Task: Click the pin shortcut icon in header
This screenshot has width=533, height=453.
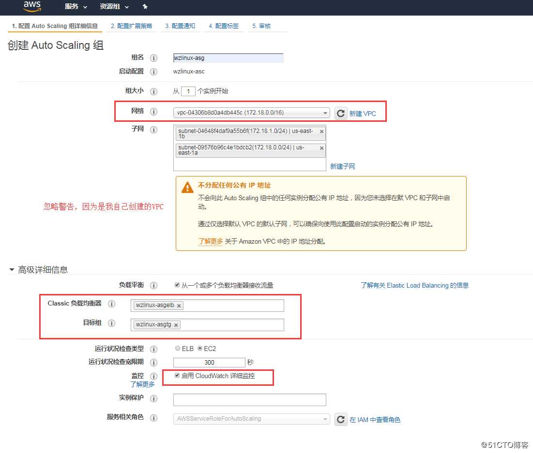Action: tap(145, 6)
